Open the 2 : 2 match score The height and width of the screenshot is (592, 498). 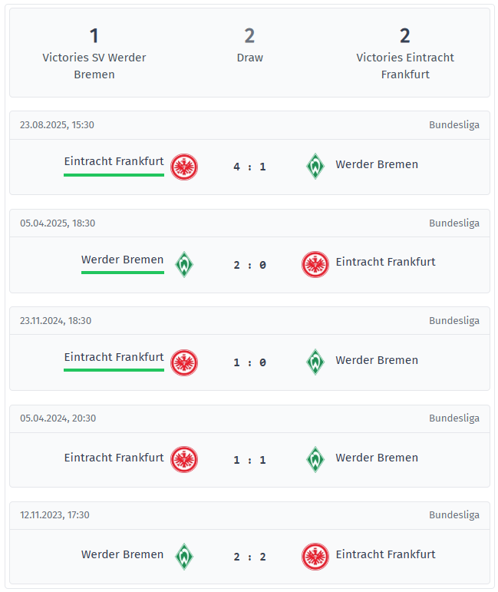click(249, 557)
